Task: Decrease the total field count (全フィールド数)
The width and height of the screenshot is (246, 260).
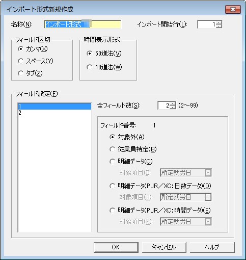Action: coord(173,107)
